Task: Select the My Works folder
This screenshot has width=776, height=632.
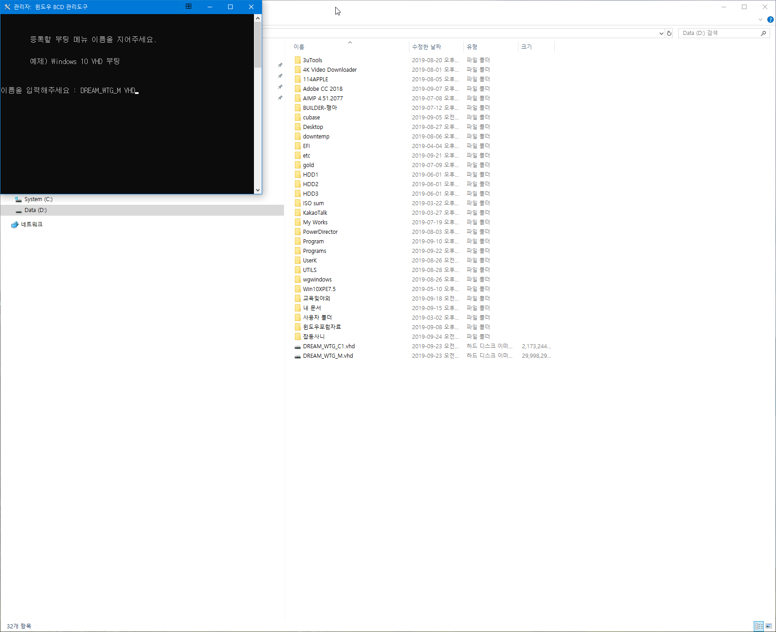Action: (315, 222)
